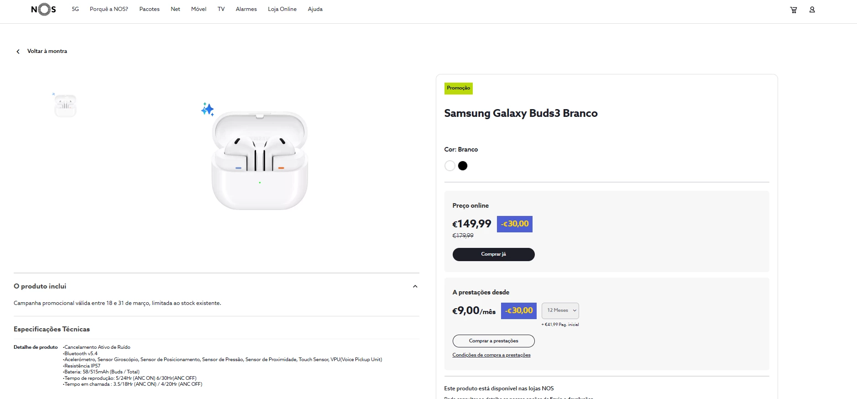Open Condições de compra a prestações link
The width and height of the screenshot is (857, 399).
click(x=491, y=355)
